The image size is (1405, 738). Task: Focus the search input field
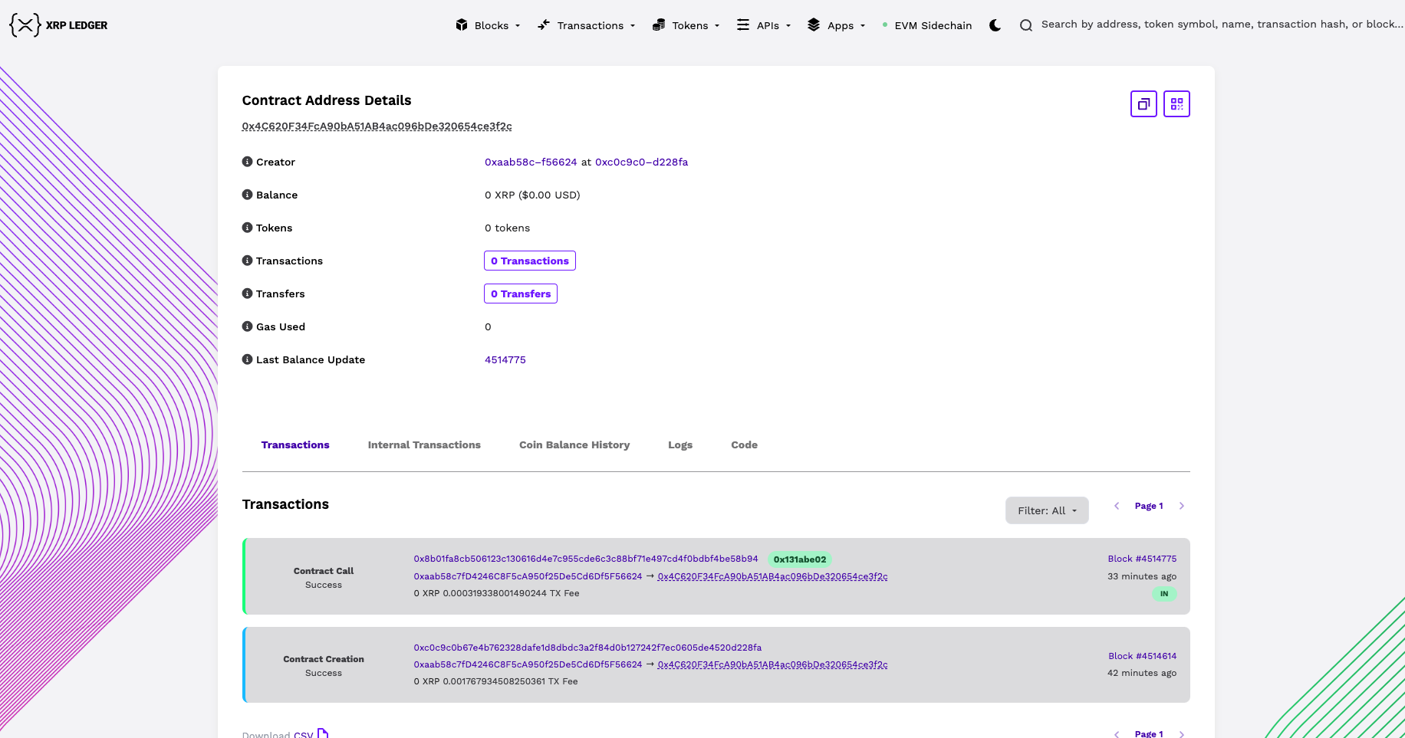coord(1222,25)
